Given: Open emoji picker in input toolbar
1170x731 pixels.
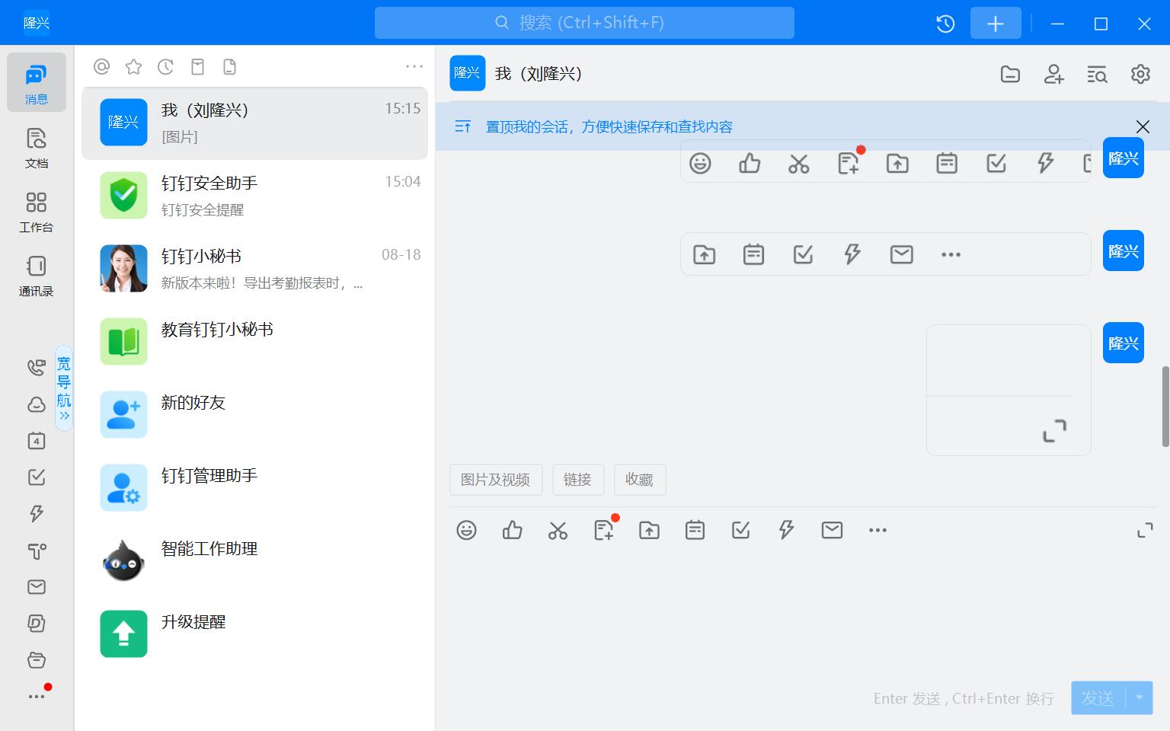Looking at the screenshot, I should [x=466, y=530].
